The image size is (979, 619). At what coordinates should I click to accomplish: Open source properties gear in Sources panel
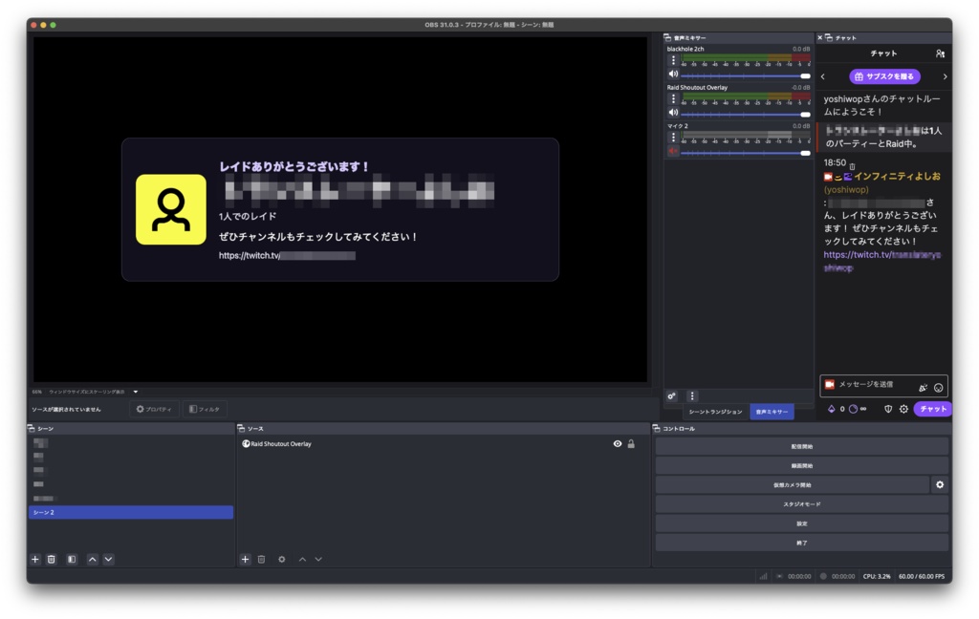tap(282, 559)
